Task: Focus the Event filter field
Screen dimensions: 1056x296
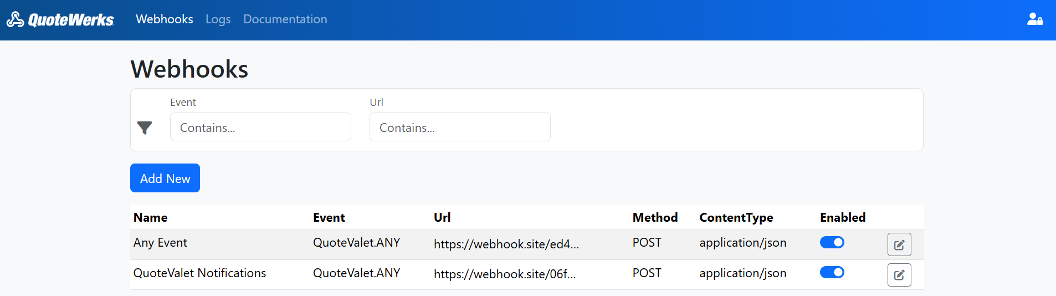Action: [x=260, y=127]
